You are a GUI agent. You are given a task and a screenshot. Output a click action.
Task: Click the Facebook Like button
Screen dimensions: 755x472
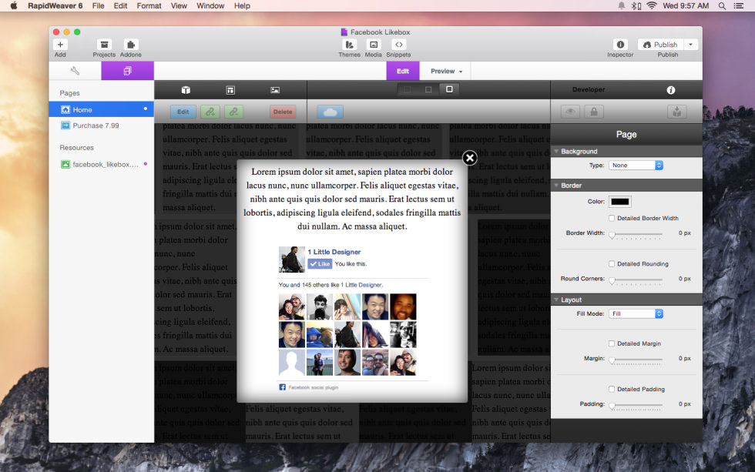click(320, 263)
